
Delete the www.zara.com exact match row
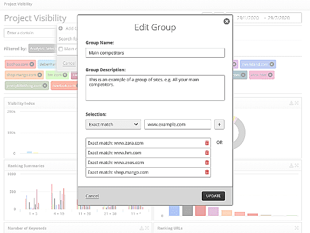coord(207,143)
